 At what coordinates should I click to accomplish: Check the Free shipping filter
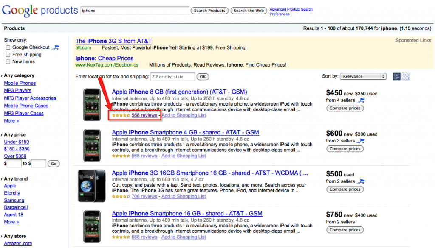tap(8, 55)
